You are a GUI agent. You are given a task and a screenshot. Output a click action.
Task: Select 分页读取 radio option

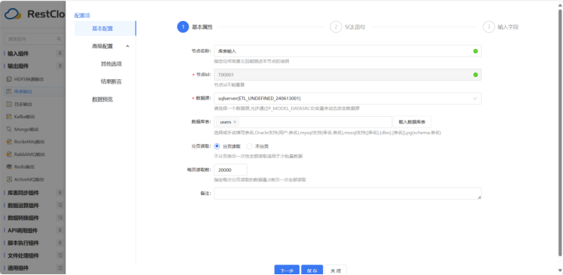[x=217, y=146]
